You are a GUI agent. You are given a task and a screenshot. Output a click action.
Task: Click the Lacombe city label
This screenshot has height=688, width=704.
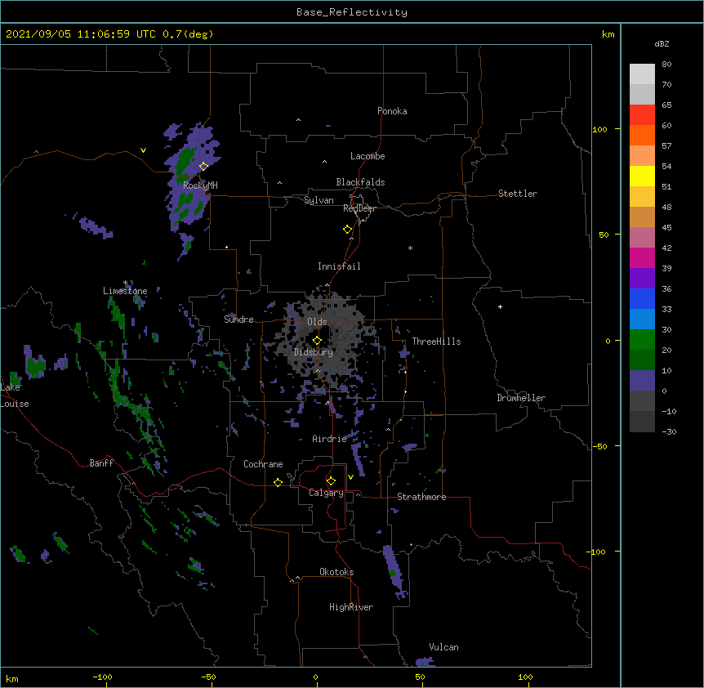coord(368,156)
